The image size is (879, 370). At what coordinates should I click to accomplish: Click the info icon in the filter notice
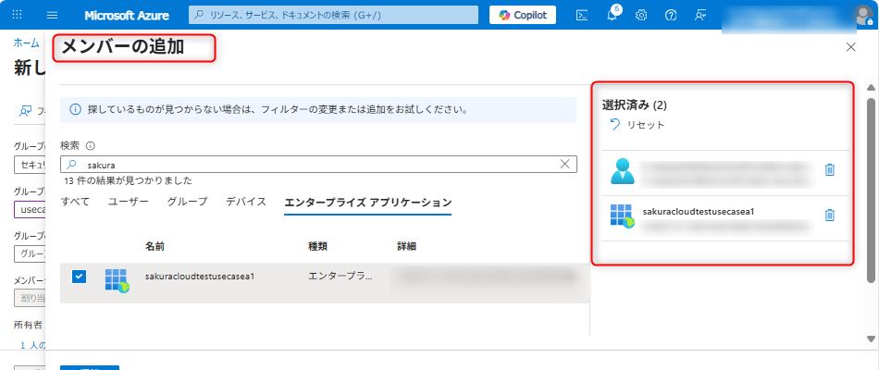pyautogui.click(x=75, y=109)
